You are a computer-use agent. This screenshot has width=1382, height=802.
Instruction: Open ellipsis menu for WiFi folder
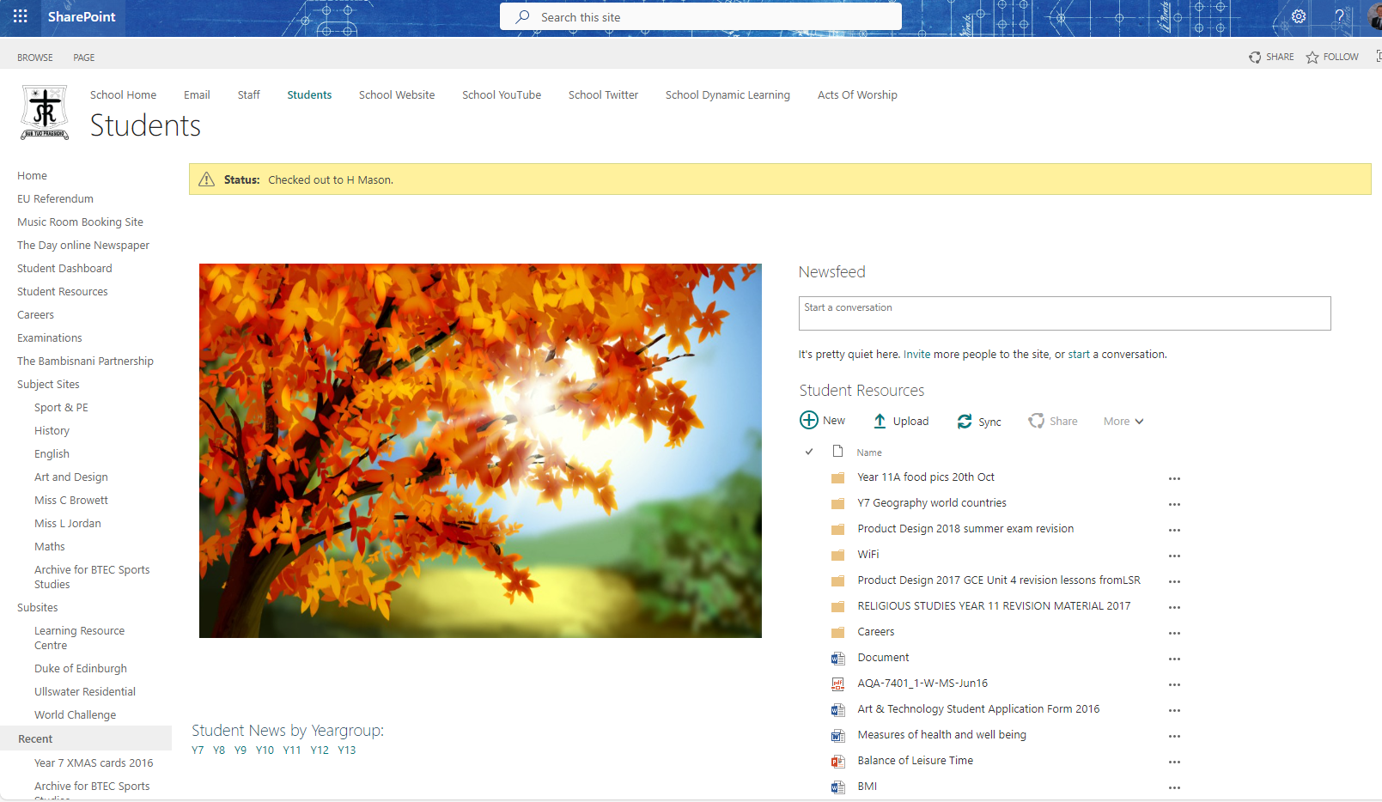pos(1174,556)
